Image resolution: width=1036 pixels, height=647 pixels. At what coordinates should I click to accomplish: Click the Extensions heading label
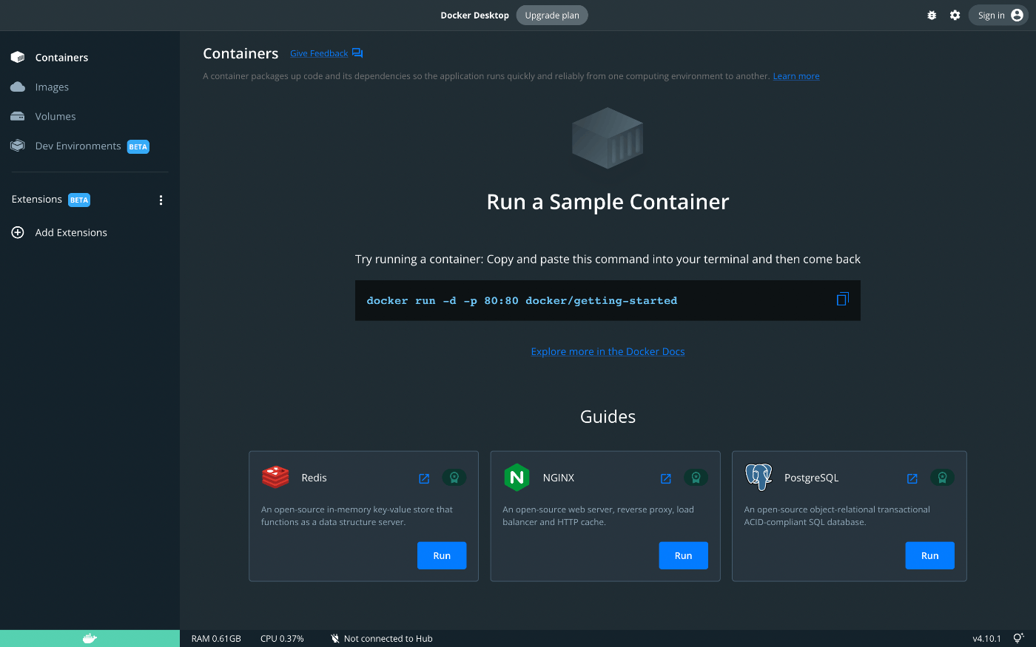(37, 200)
